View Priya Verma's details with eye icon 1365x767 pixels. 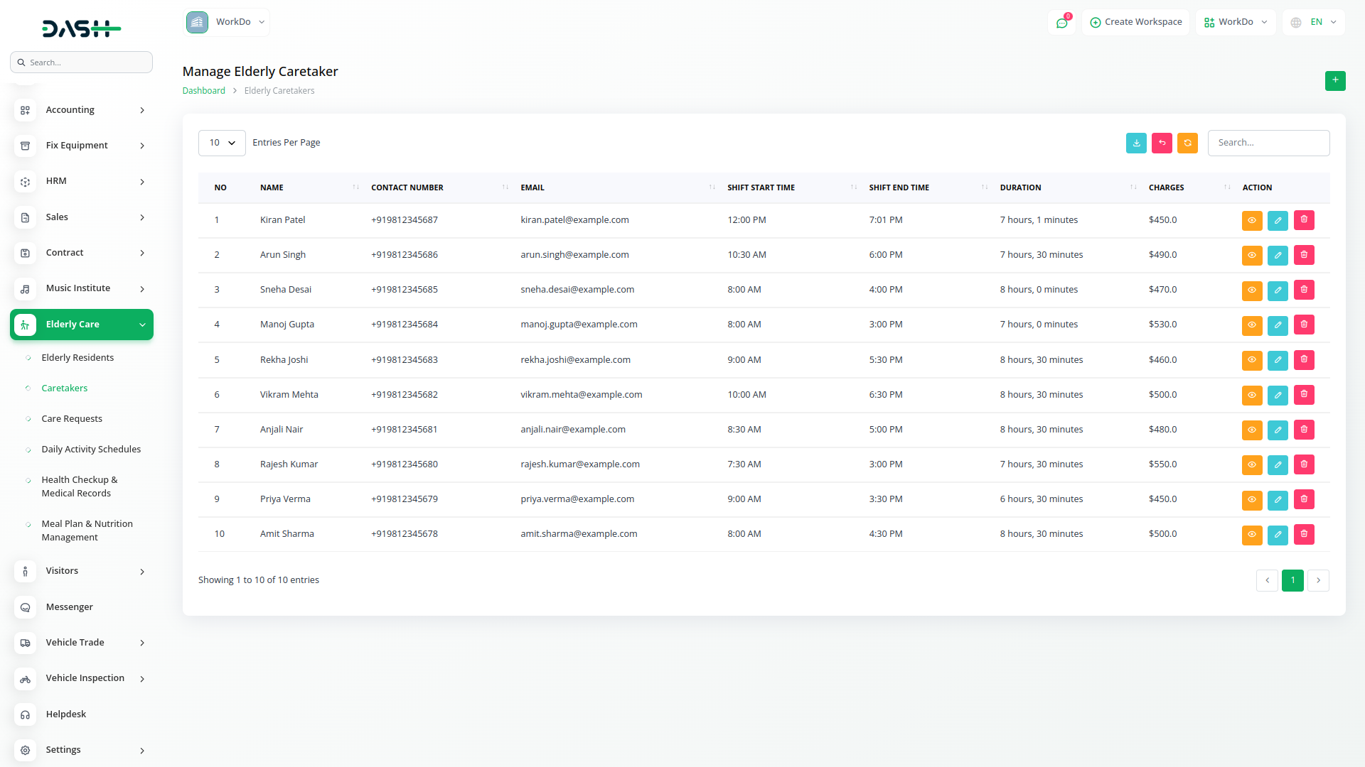pyautogui.click(x=1251, y=499)
